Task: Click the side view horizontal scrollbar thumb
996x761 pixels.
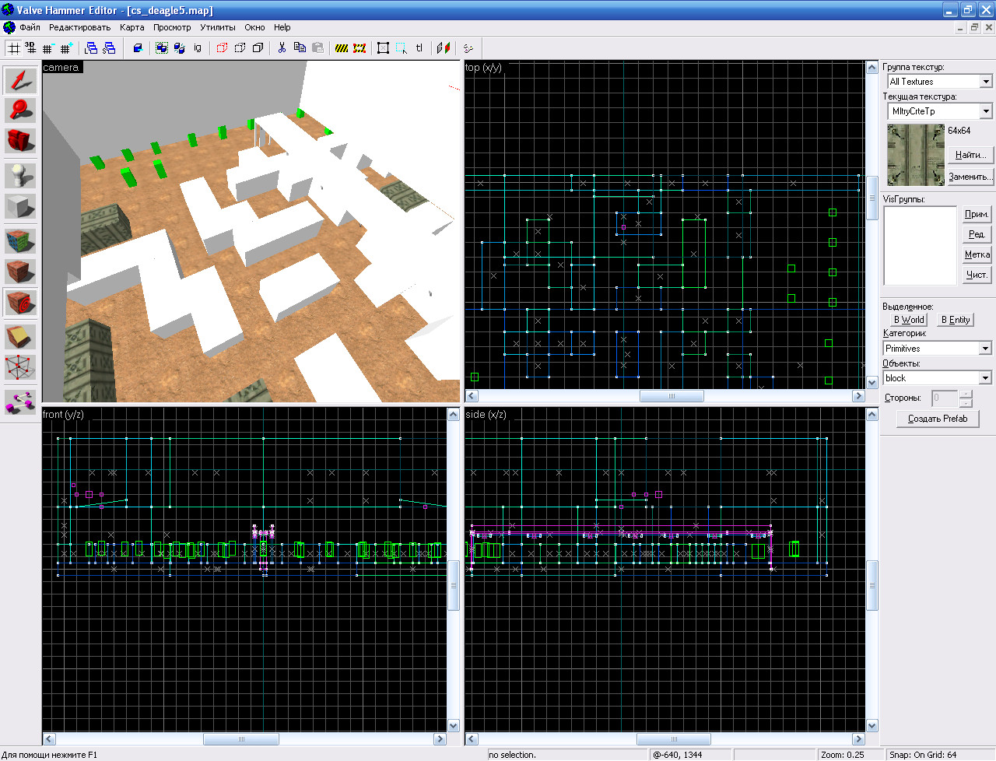Action: pos(673,739)
